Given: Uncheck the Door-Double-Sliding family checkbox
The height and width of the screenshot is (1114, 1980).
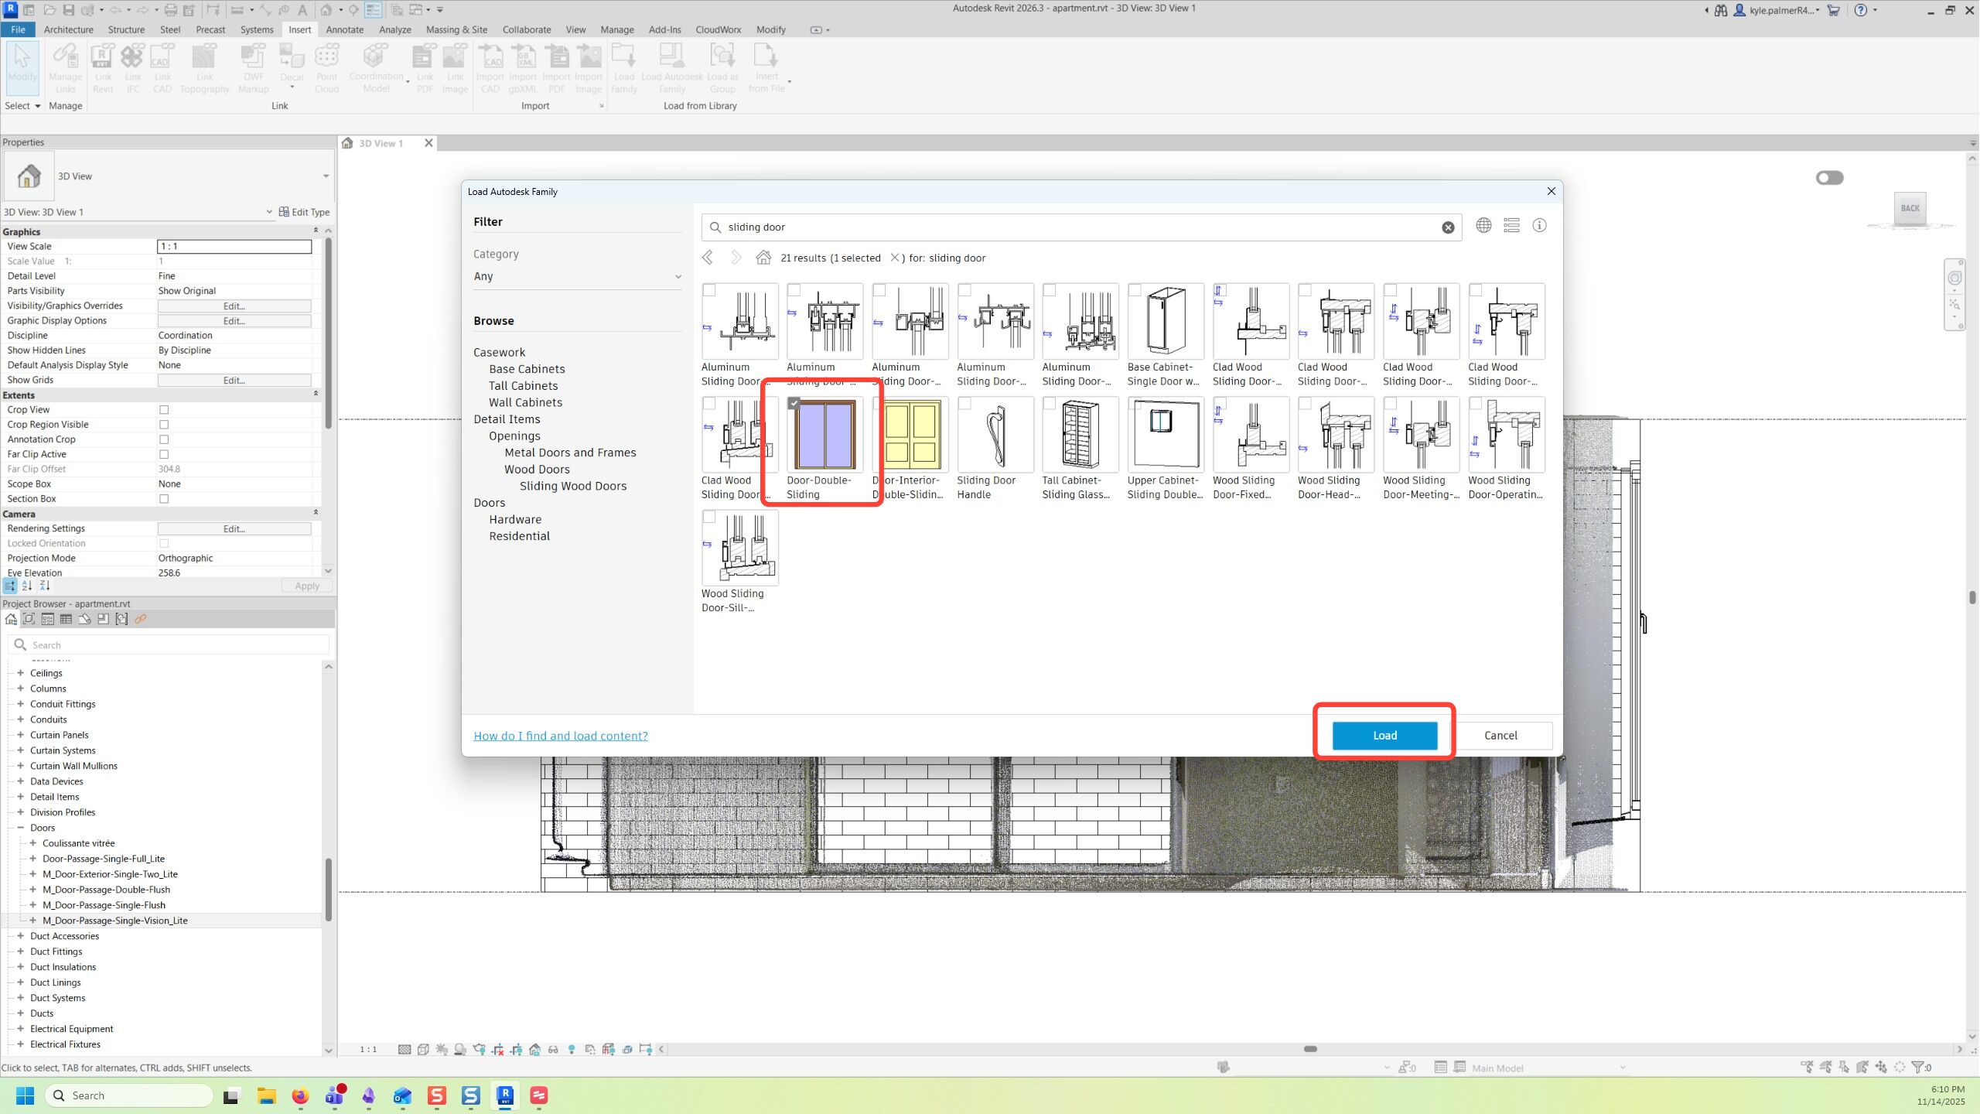Looking at the screenshot, I should pos(794,404).
